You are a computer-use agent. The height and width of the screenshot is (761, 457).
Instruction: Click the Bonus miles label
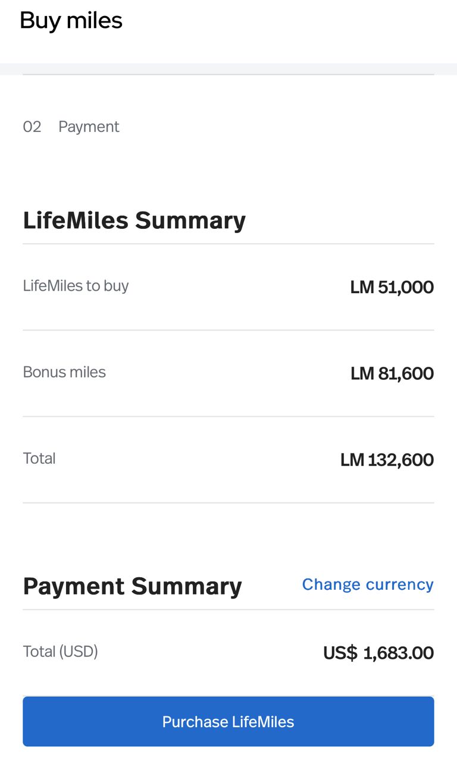tap(64, 372)
